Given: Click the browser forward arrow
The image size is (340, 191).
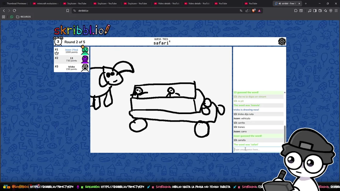Looking at the screenshot, I should click(9, 11).
